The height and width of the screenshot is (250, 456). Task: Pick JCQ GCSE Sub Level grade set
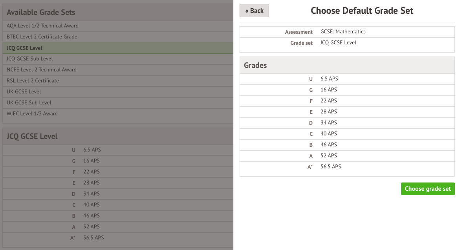[x=118, y=59]
